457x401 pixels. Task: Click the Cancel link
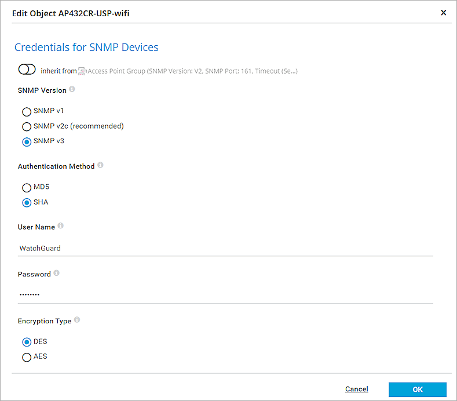(356, 389)
